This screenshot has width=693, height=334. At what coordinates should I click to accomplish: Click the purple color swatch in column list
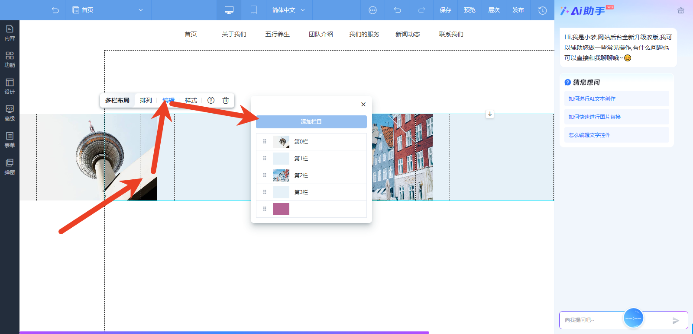coord(281,209)
